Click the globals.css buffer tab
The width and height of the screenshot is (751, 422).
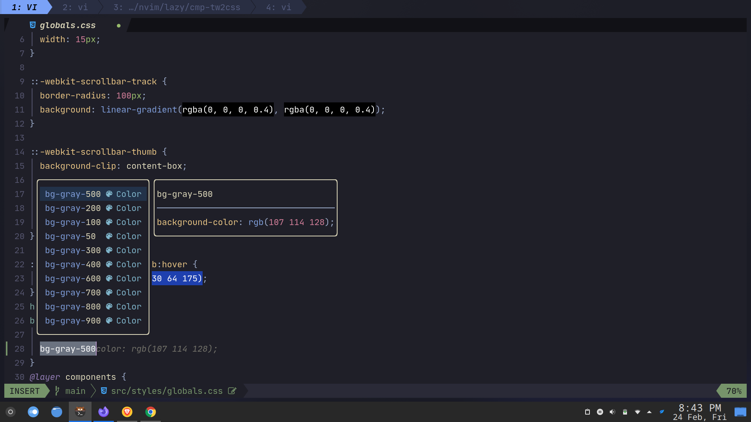pos(68,25)
